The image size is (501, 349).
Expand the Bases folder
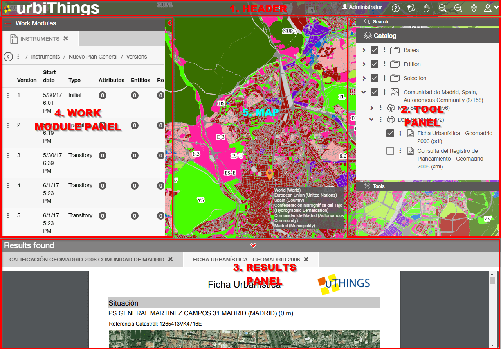point(364,50)
